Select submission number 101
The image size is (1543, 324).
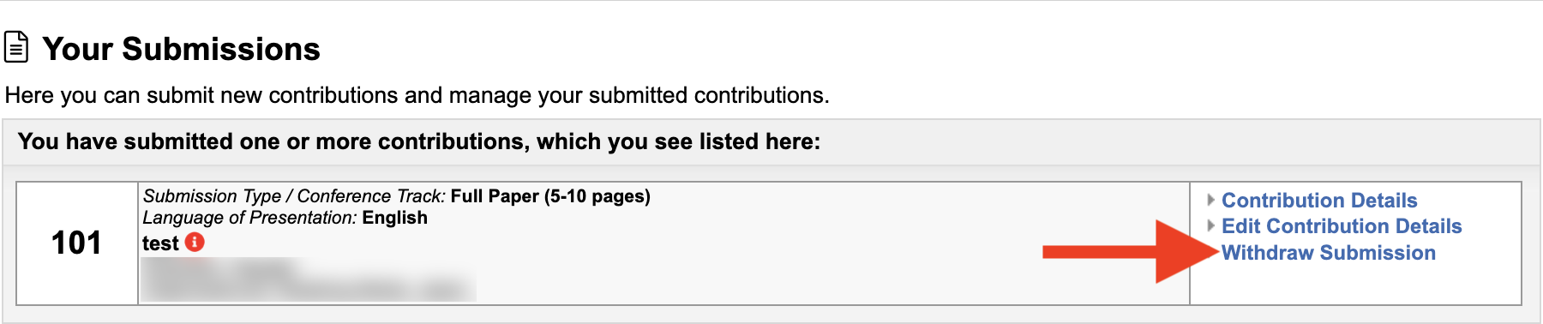pos(76,243)
